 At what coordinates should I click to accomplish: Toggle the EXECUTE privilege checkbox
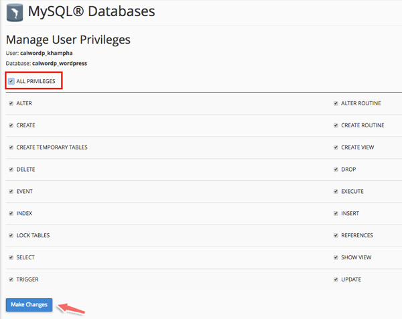point(336,192)
